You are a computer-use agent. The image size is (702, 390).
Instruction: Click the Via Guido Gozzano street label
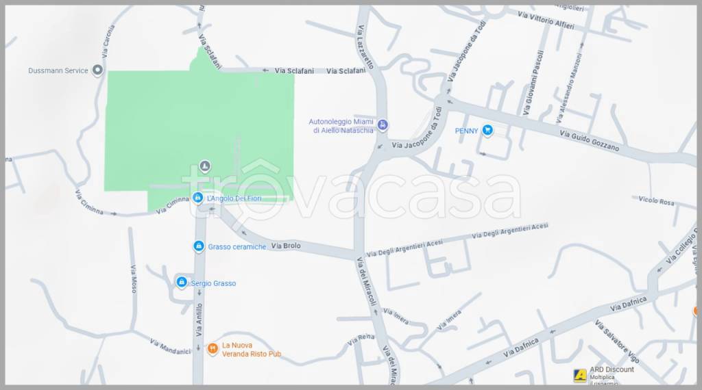[x=589, y=141]
